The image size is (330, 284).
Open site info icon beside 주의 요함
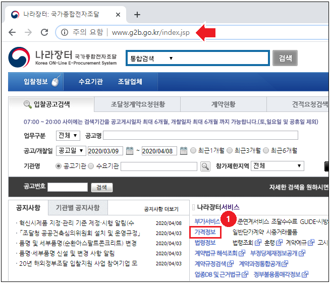pyautogui.click(x=65, y=32)
